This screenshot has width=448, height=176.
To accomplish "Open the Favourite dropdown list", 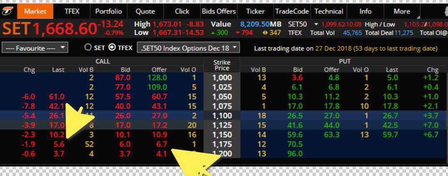I will pyautogui.click(x=35, y=48).
